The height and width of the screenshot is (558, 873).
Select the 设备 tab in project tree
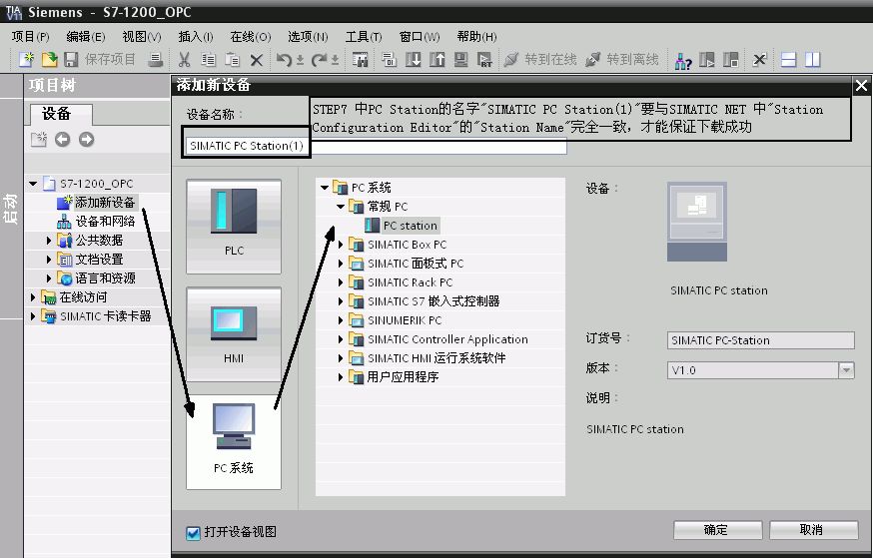tap(61, 114)
